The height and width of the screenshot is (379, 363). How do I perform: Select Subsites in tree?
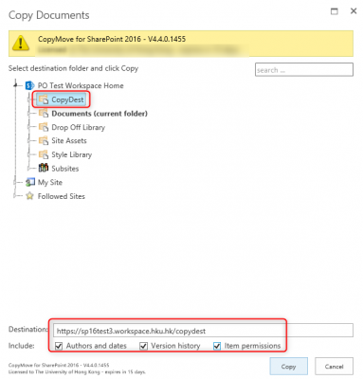pos(65,169)
